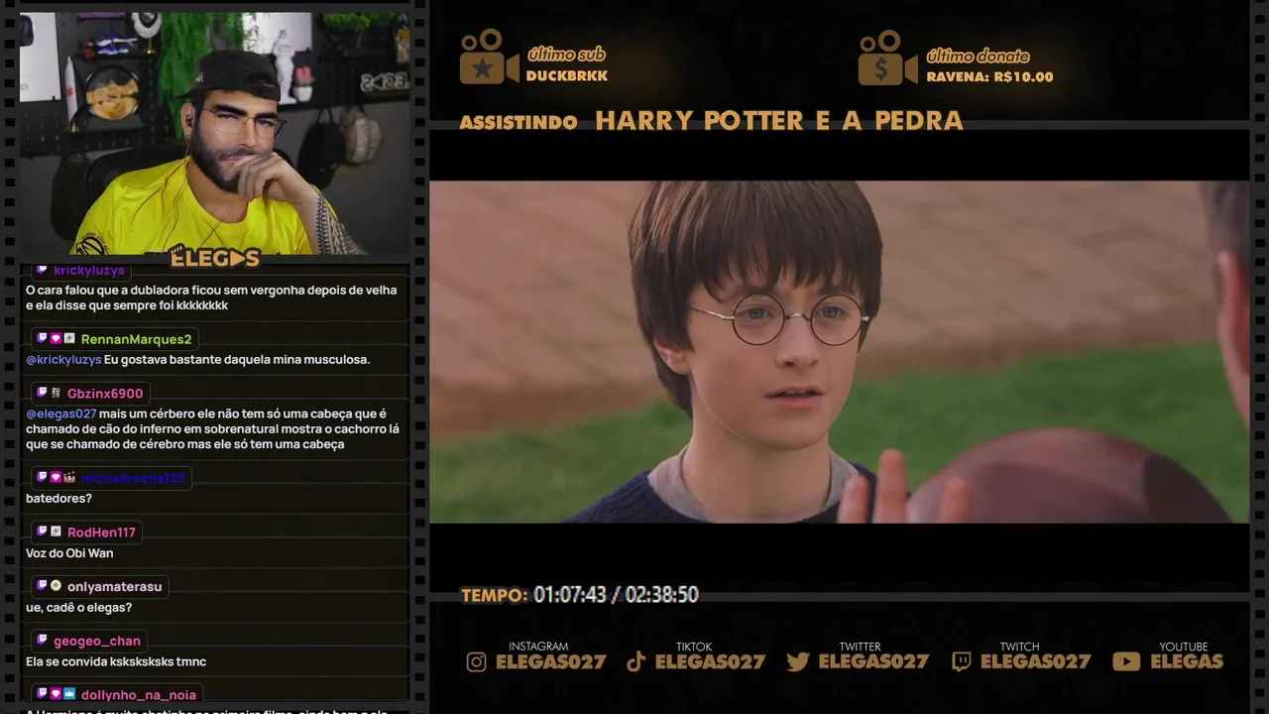Select the Gbzinx6900 chat username
The height and width of the screenshot is (714, 1269).
[105, 394]
